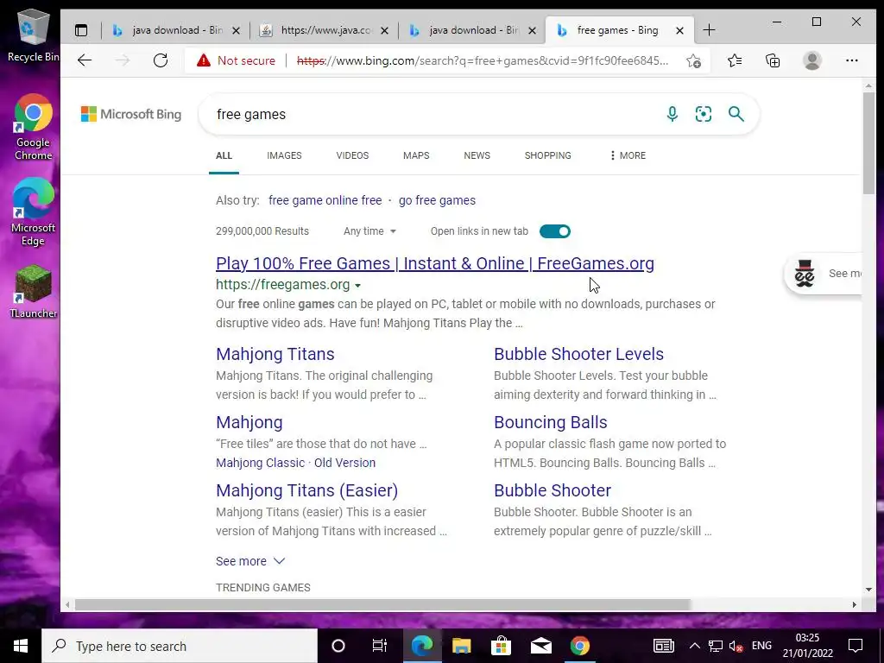Viewport: 884px width, 663px height.
Task: Open a new browser tab
Action: point(710,30)
